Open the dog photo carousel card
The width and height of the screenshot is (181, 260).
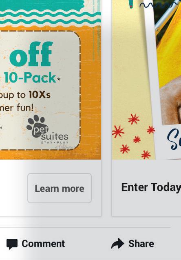146,80
